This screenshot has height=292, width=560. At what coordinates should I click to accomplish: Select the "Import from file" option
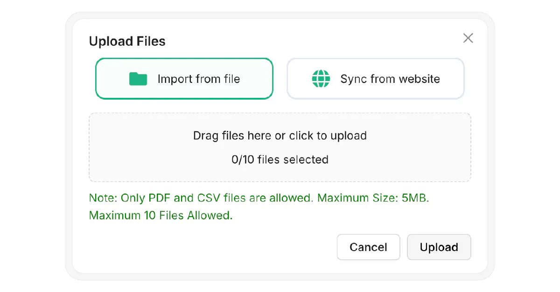[x=184, y=79]
